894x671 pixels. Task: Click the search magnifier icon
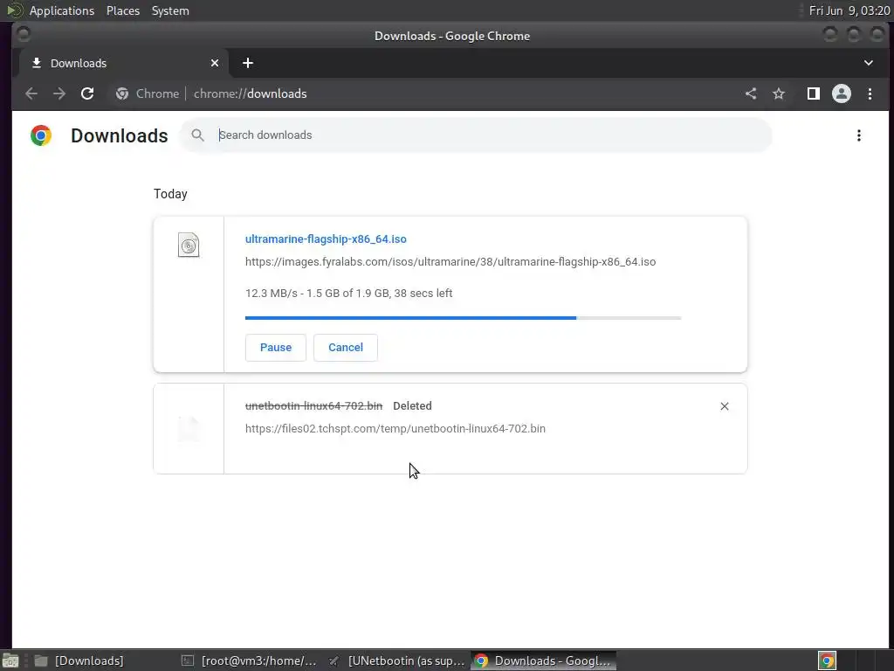tap(197, 135)
